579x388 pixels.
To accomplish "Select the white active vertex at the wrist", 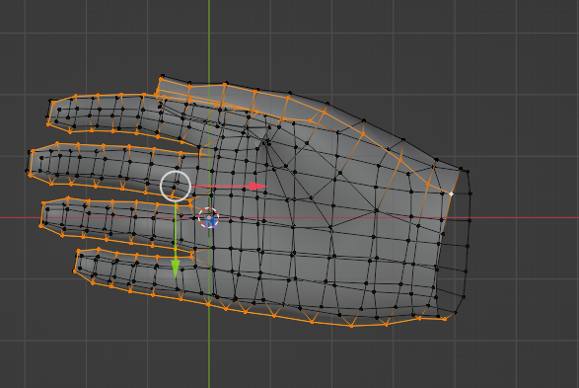I will [451, 194].
